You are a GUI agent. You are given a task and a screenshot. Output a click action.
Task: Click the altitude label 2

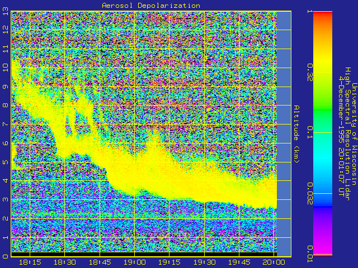click(x=6, y=218)
